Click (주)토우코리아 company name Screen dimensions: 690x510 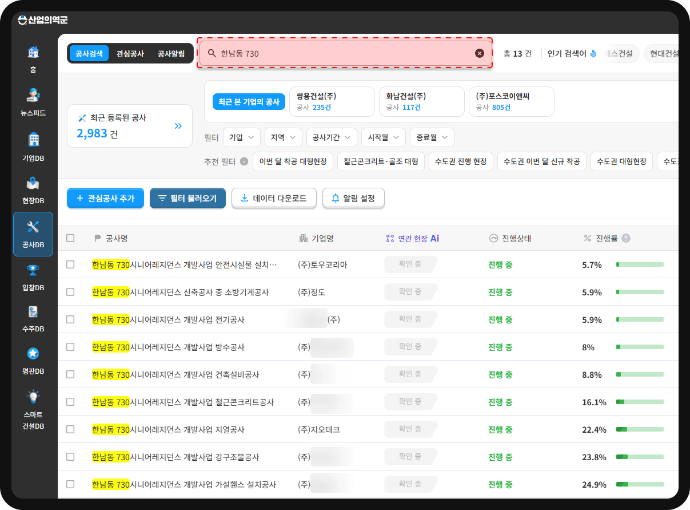point(322,264)
